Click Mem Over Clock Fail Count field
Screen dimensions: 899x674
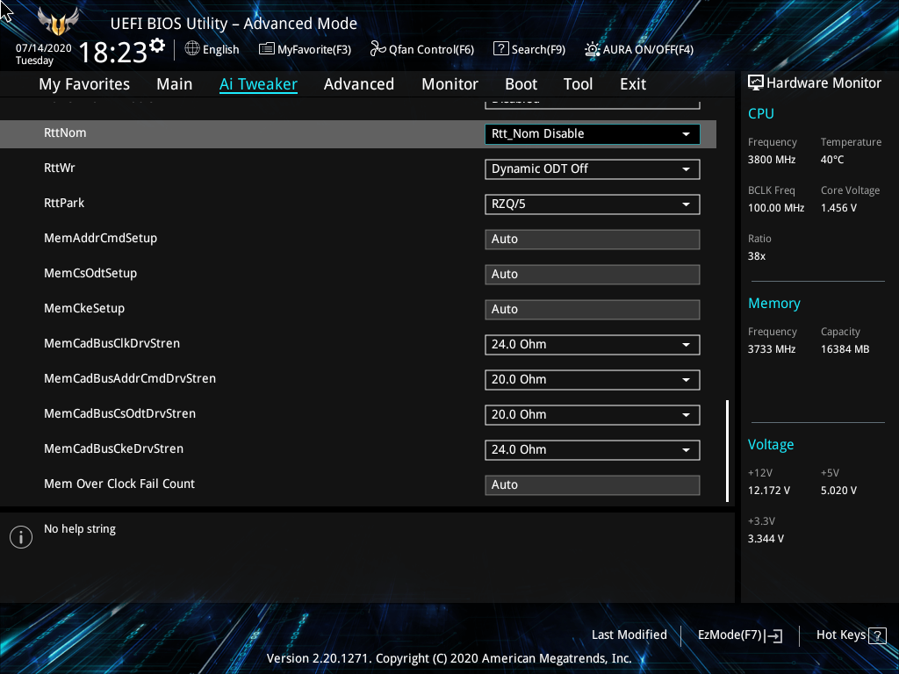pyautogui.click(x=593, y=484)
